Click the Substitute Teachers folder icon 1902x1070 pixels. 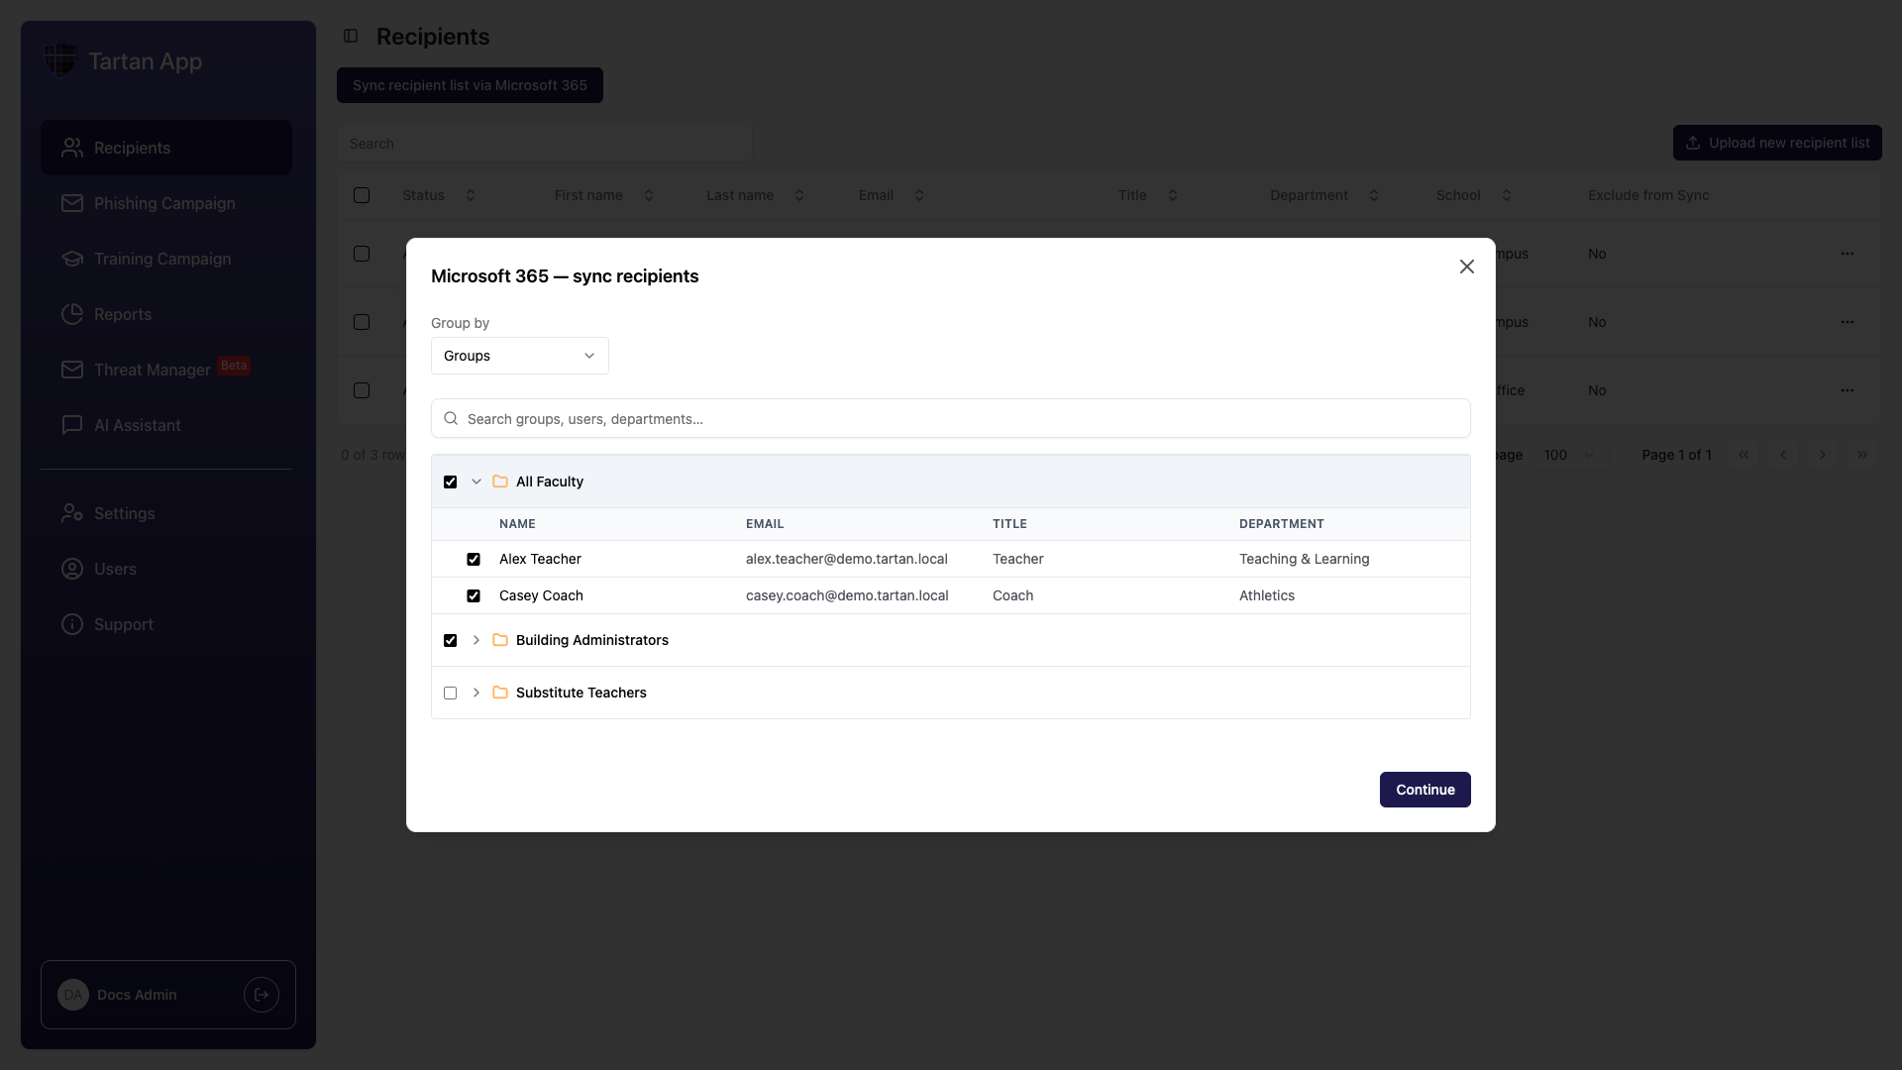[x=500, y=693]
